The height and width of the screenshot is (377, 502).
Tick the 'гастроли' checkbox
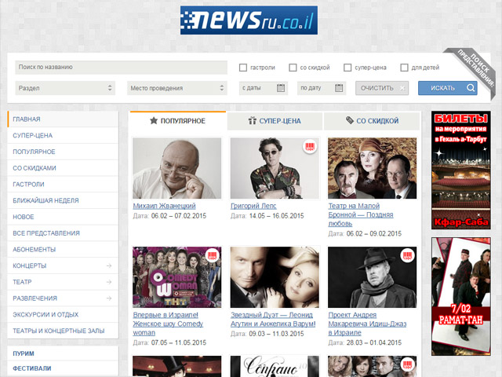pos(243,68)
